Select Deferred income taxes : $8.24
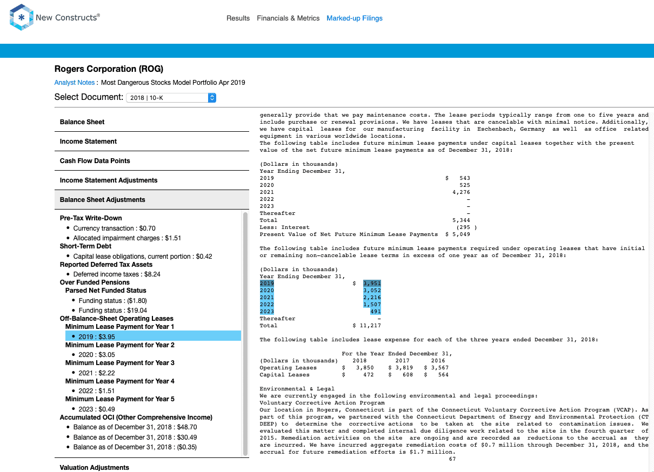 (117, 274)
